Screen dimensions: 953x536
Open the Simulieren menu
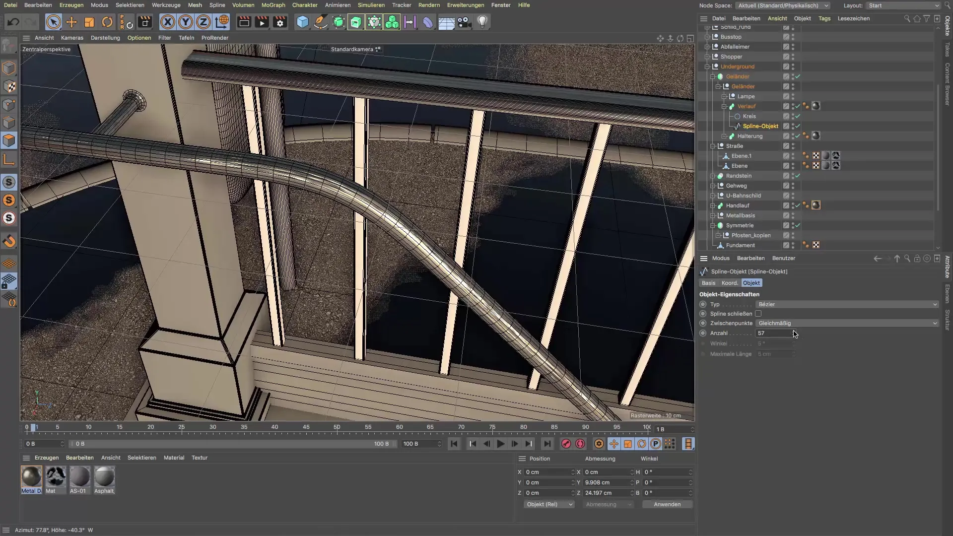coord(371,5)
